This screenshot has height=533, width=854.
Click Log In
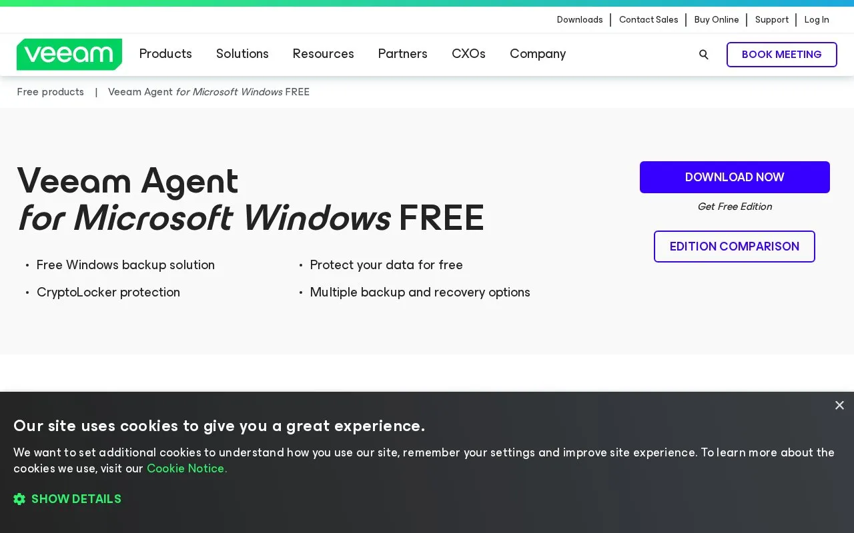817,20
